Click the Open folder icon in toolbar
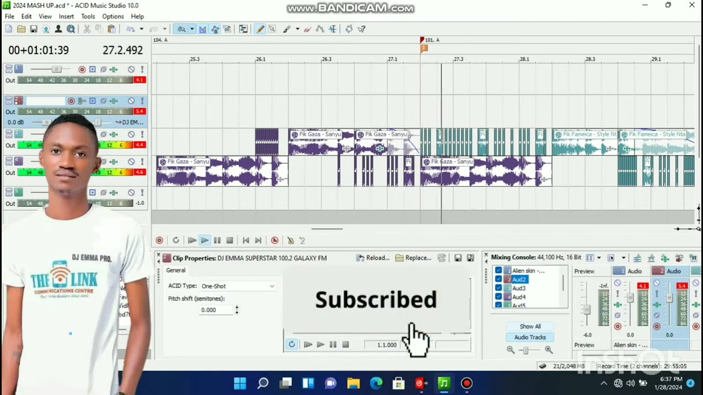Viewport: 703px width, 395px height. pyautogui.click(x=21, y=29)
